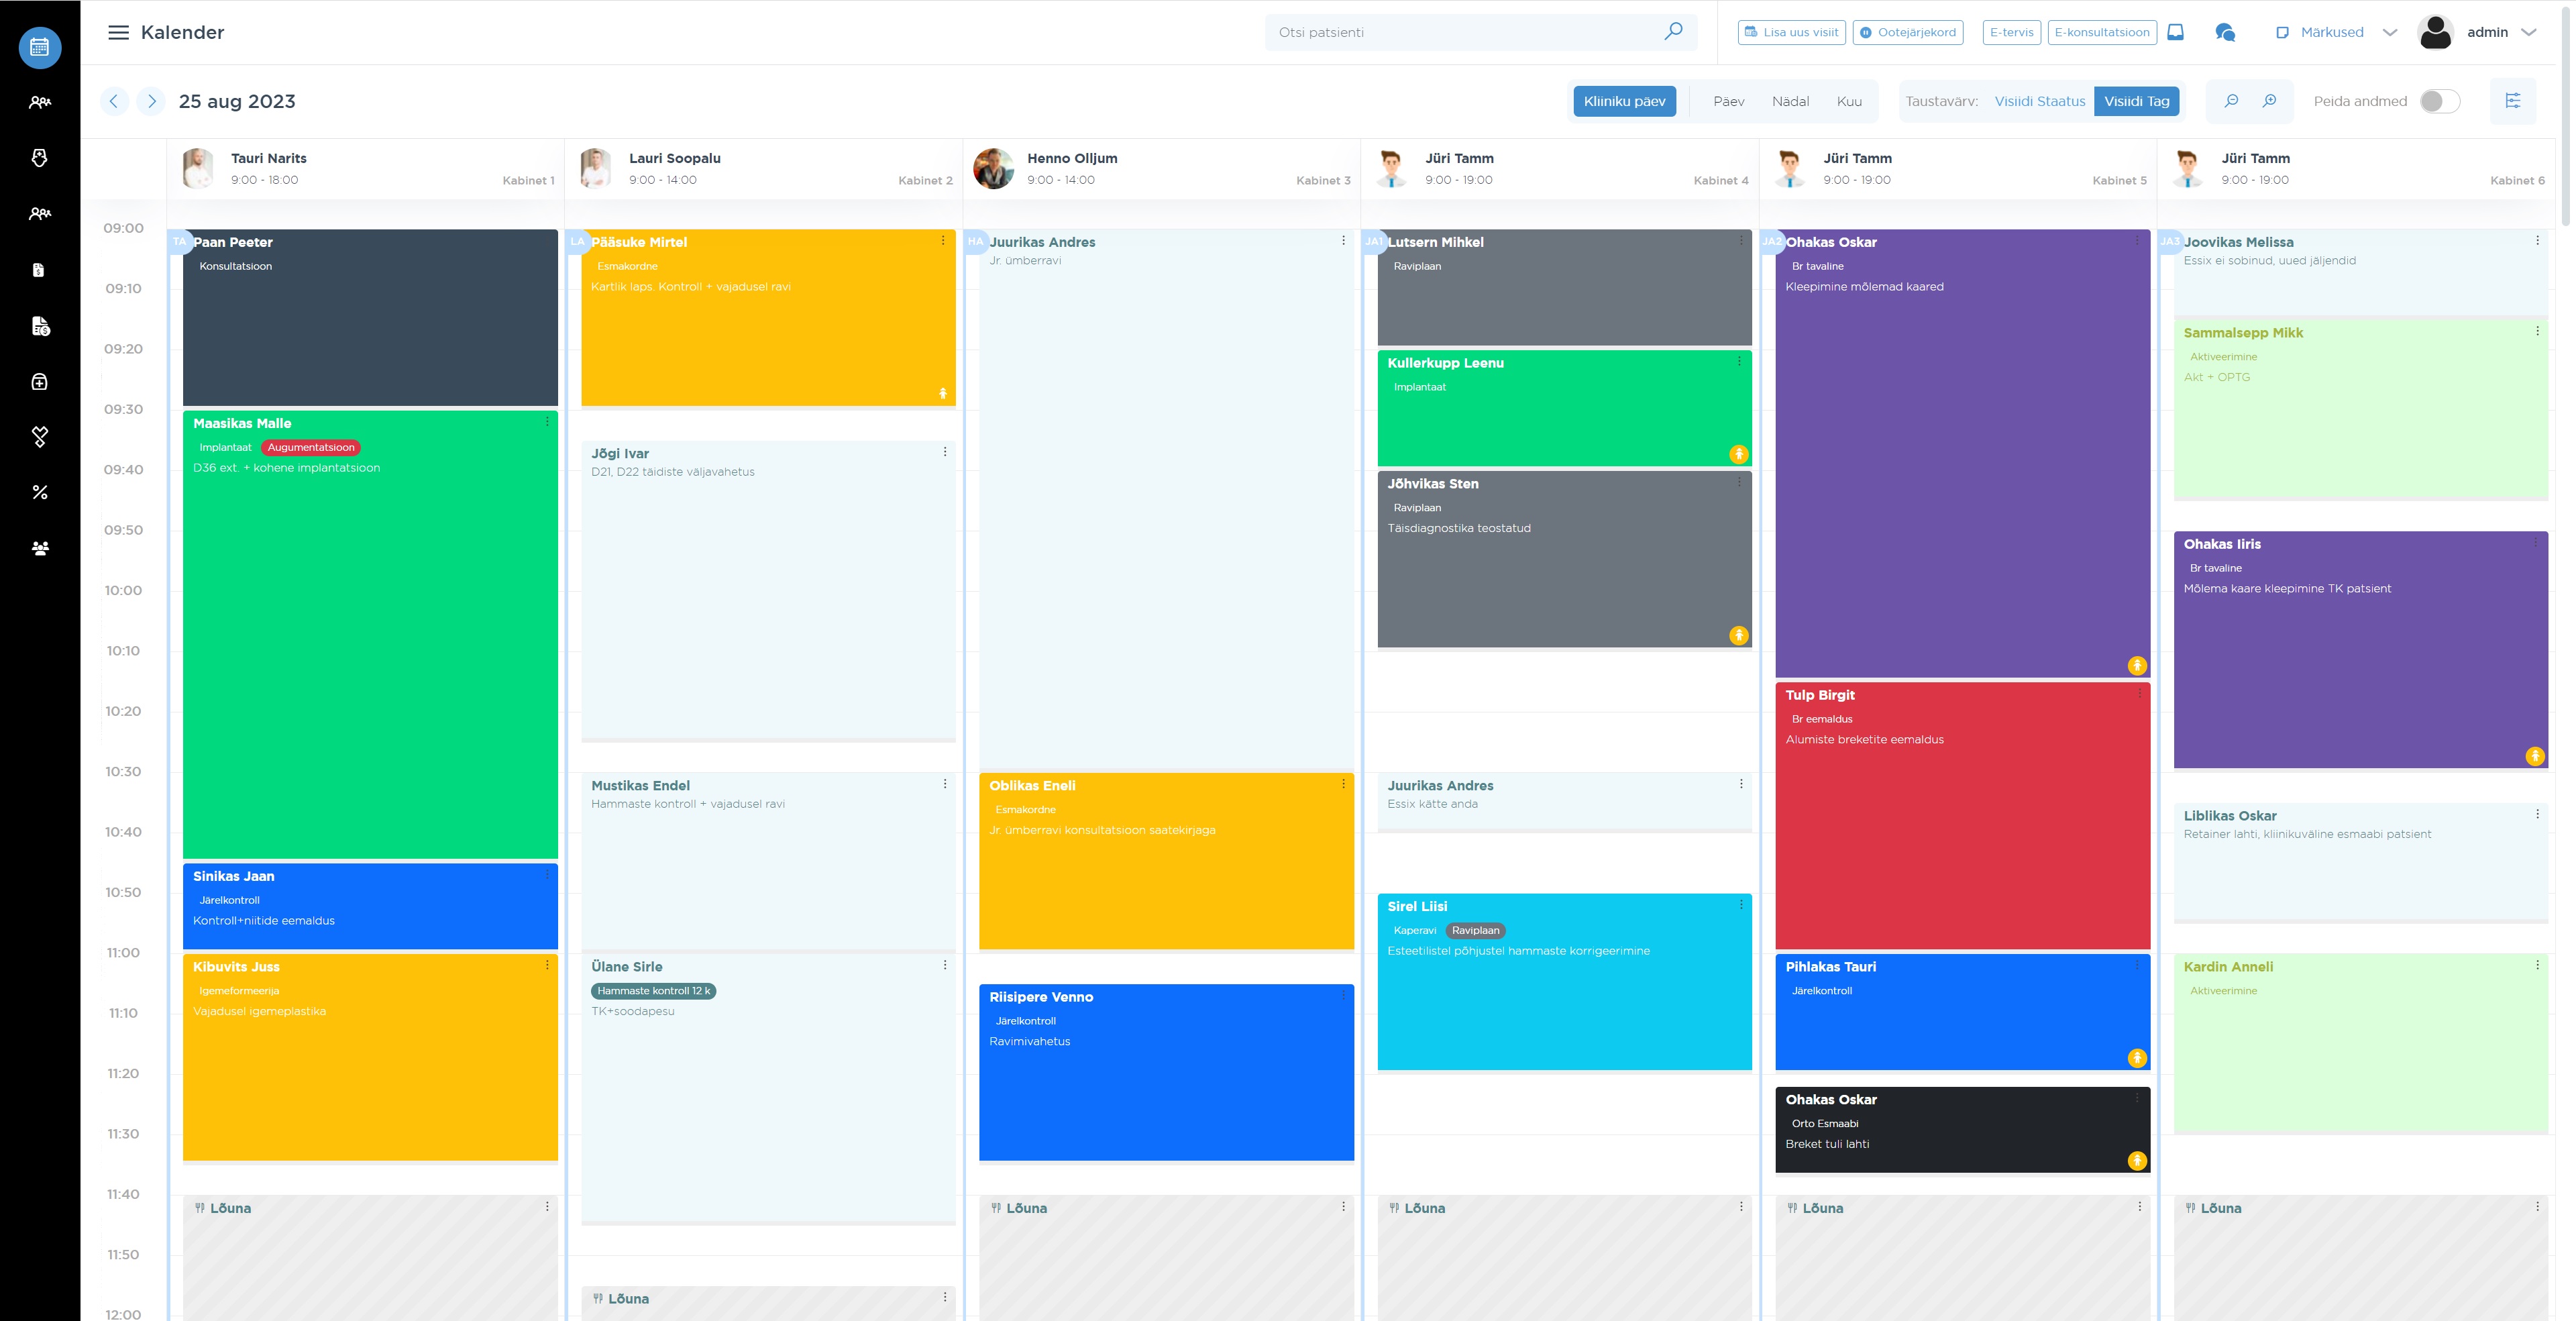
Task: Zoom out the calendar view
Action: [x=2231, y=101]
